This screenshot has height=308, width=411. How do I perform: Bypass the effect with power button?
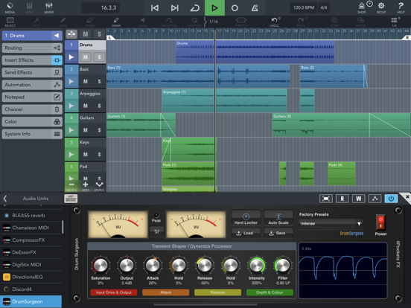(391, 199)
